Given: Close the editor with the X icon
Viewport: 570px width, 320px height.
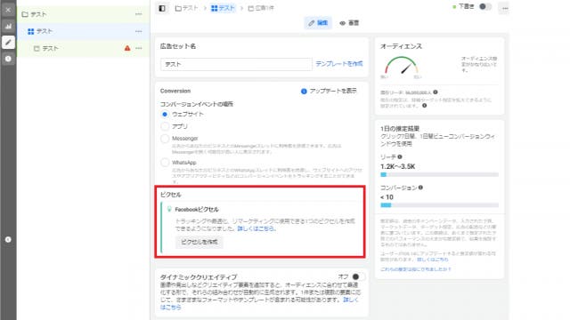Looking at the screenshot, I should (8, 10).
